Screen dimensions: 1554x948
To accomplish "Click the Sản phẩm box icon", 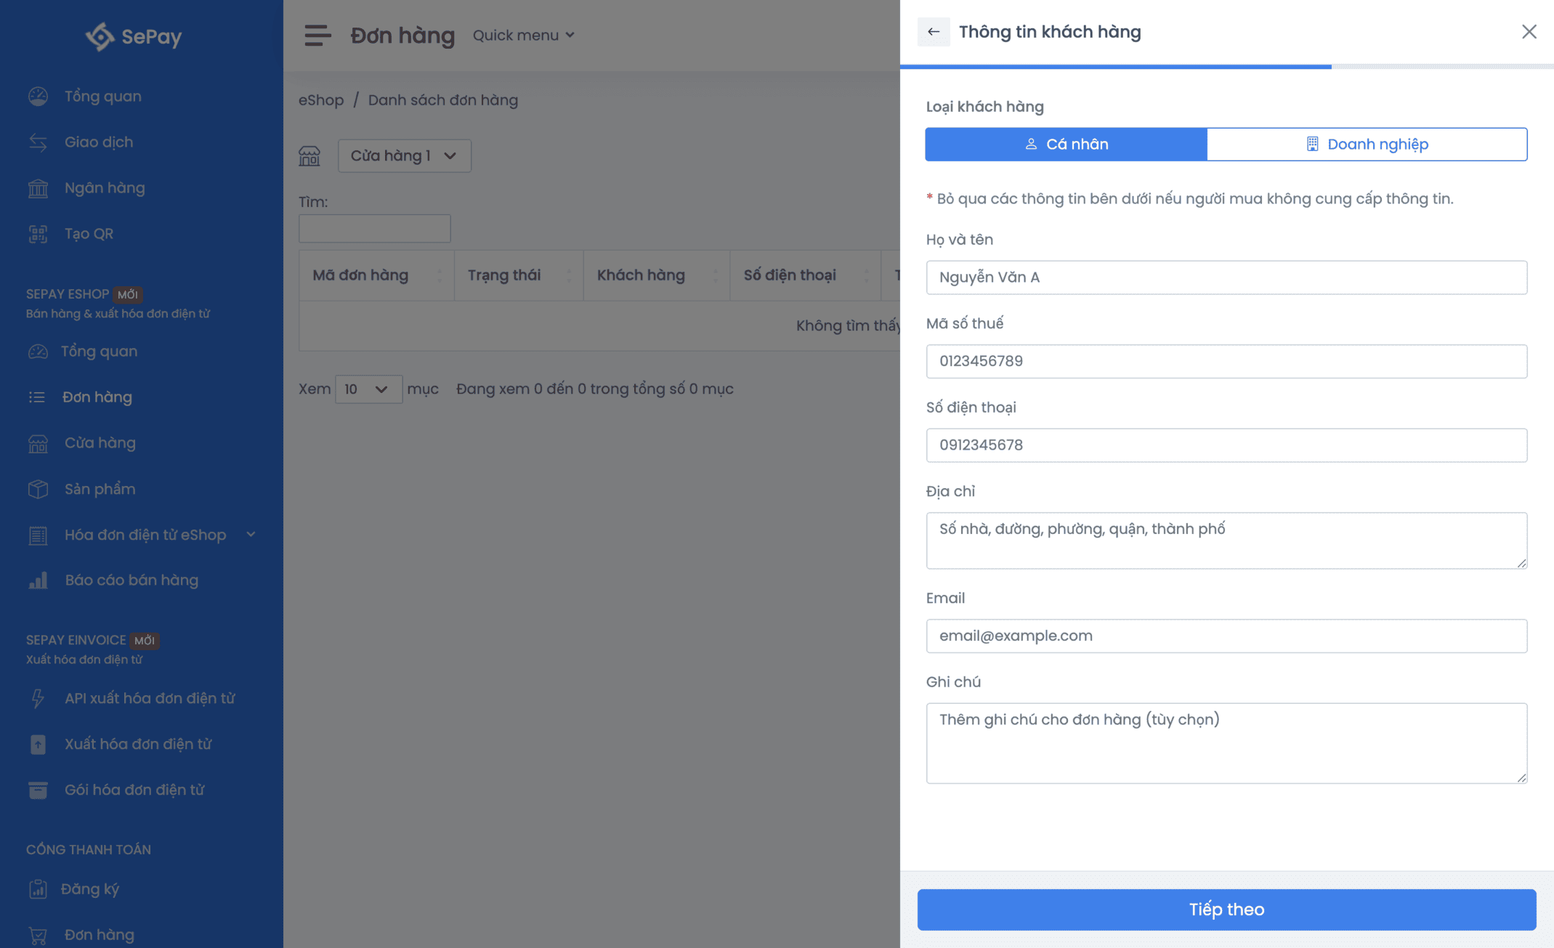I will point(38,489).
